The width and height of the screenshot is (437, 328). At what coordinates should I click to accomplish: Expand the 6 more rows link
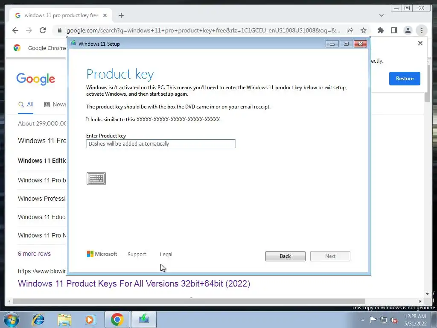click(34, 254)
